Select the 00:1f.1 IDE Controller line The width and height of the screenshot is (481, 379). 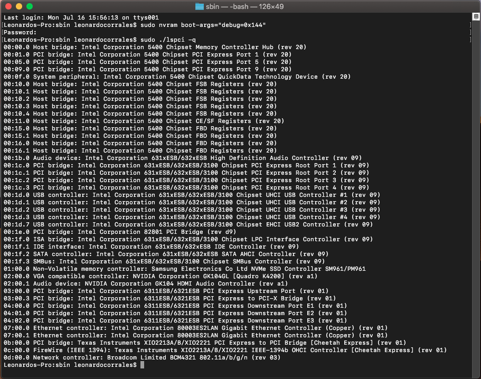pyautogui.click(x=151, y=247)
